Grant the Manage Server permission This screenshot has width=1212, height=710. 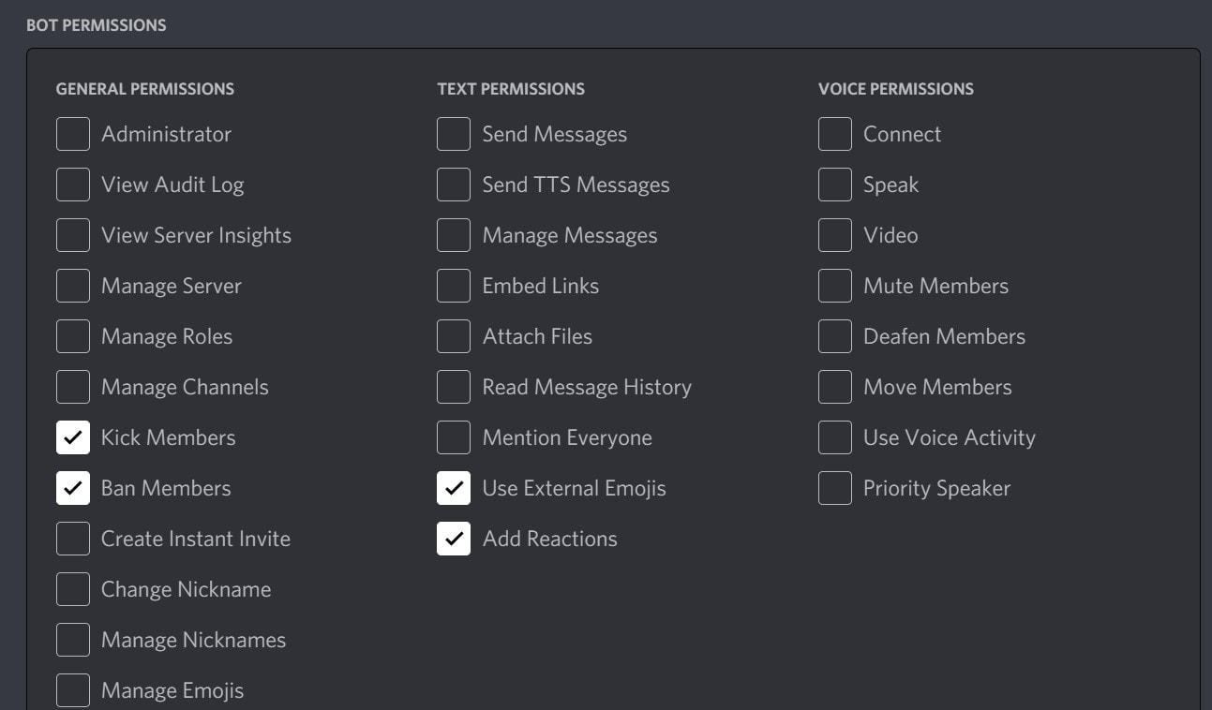pyautogui.click(x=72, y=285)
